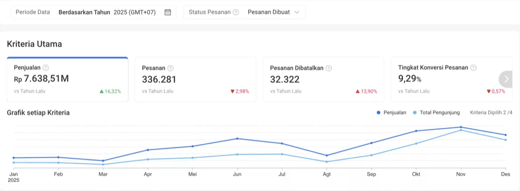Click the Jan 2025 axis label

tap(14, 177)
